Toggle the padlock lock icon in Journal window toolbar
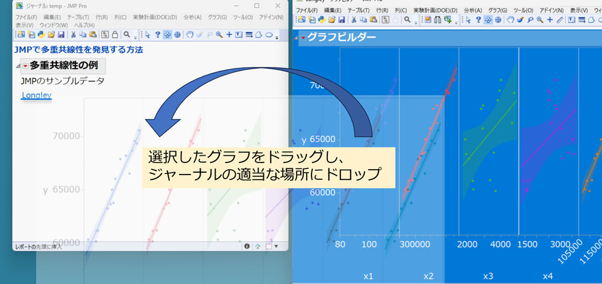This screenshot has height=284, width=602. coord(114,34)
